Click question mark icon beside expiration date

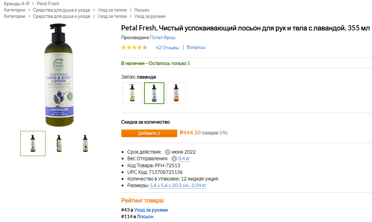pyautogui.click(x=167, y=152)
